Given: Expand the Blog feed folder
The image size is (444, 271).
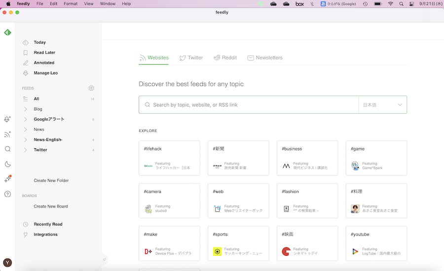Looking at the screenshot, I should (x=26, y=109).
